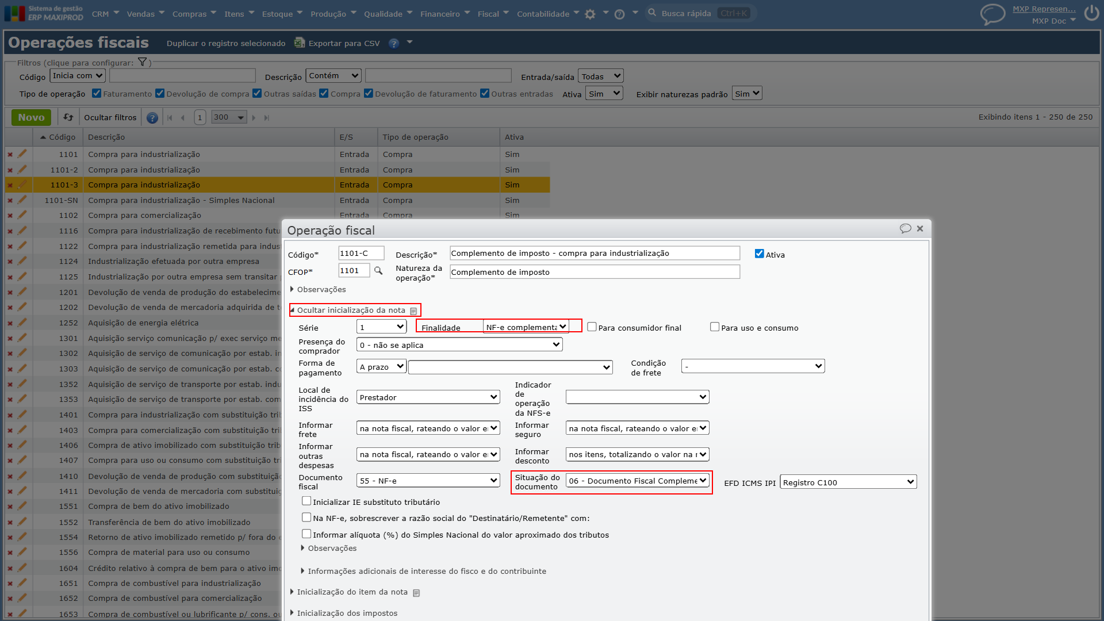Click the CFOP magnifier search icon
The height and width of the screenshot is (621, 1104).
pyautogui.click(x=378, y=271)
